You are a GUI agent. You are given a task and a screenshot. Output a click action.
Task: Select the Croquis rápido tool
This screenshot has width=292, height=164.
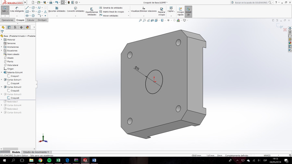click(180, 11)
